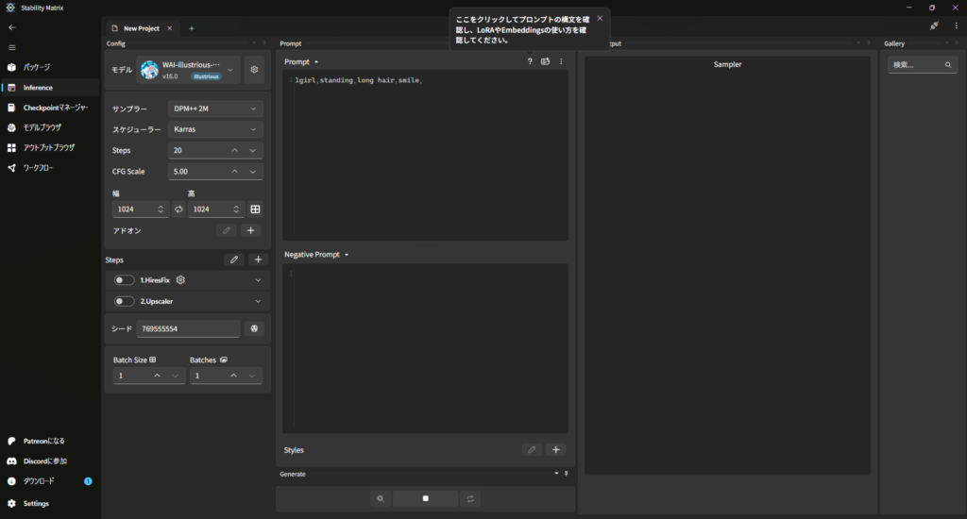
Task: Add a new step with plus icon
Action: click(258, 259)
